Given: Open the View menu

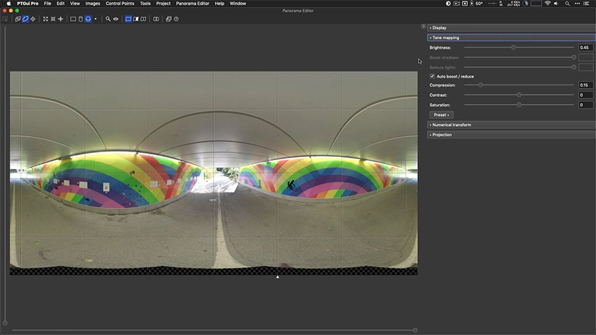Looking at the screenshot, I should coord(75,3).
